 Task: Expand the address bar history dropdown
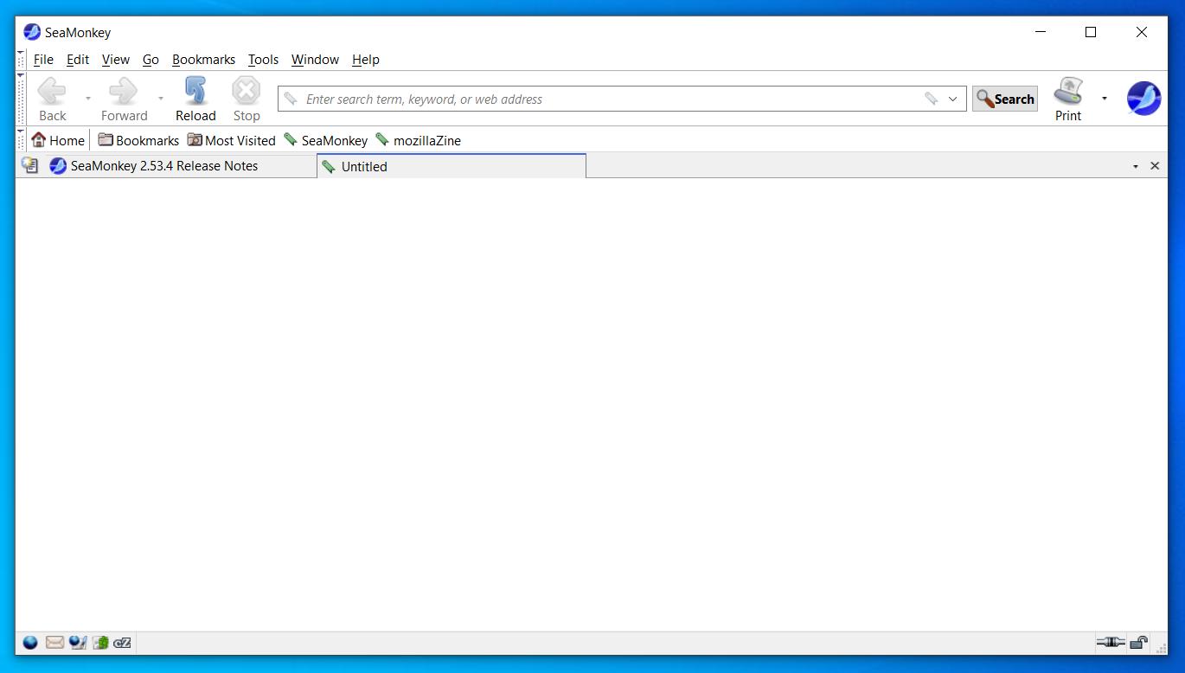(953, 99)
